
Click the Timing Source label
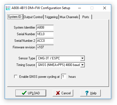(26, 65)
